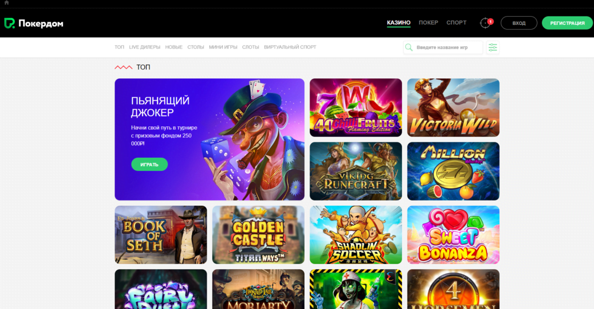Screen dimensions: 594x309
Task: Select the LIVE ДИЛЕРЫ category
Action: click(145, 47)
